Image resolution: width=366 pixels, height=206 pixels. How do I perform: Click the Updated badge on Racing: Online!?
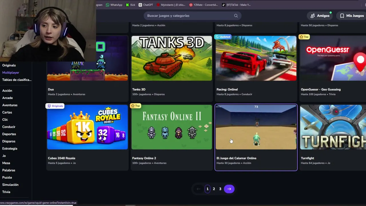[x=223, y=37]
